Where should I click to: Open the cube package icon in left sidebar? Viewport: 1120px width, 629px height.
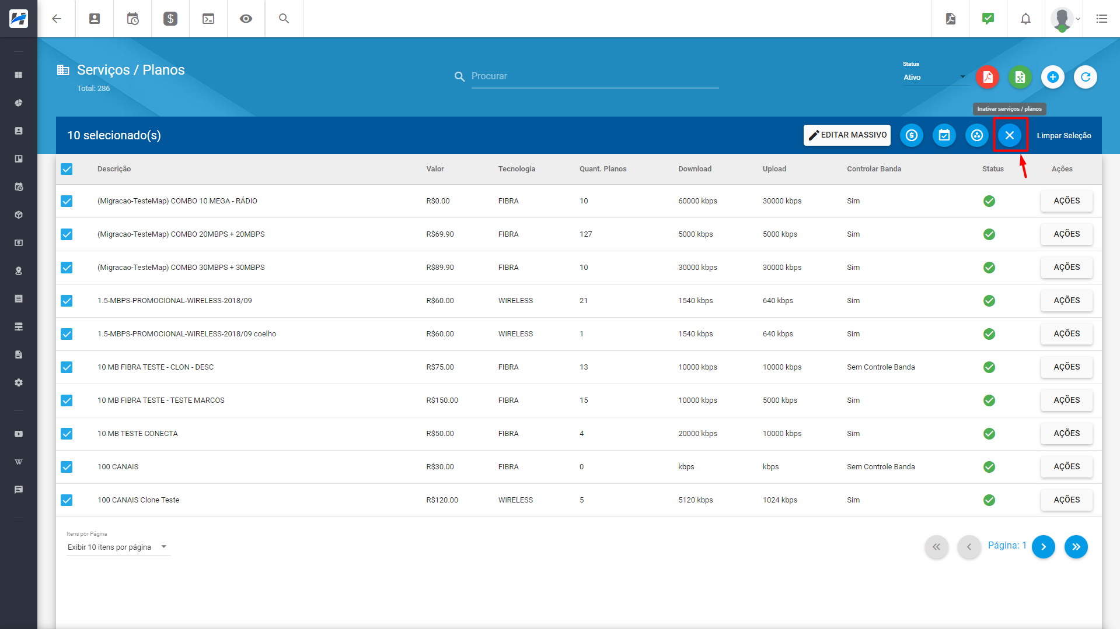coord(19,215)
